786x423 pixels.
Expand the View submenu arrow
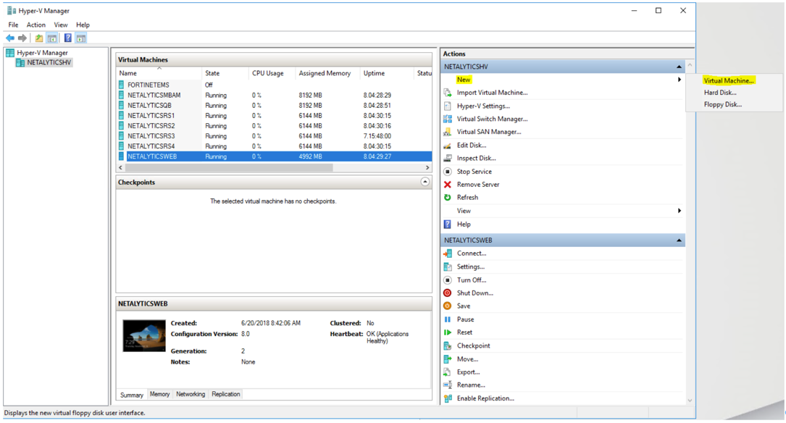(x=680, y=211)
